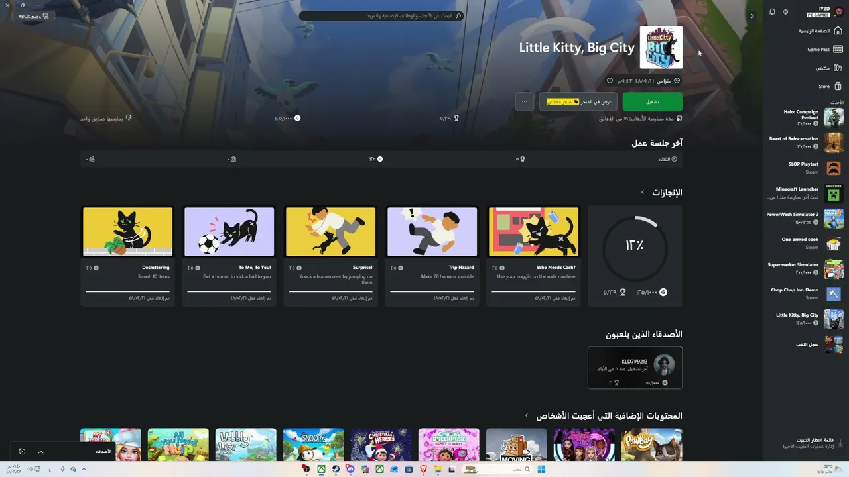Select Chop Chop Inc. Demo in the recent list
This screenshot has height=477, width=849.
pos(805,293)
